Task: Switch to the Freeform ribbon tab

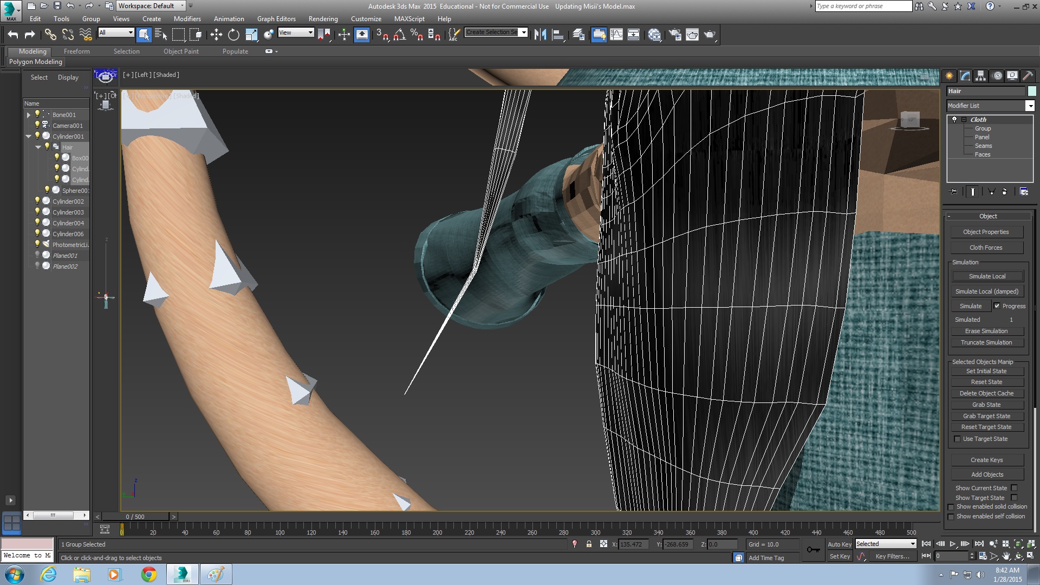Action: point(76,51)
